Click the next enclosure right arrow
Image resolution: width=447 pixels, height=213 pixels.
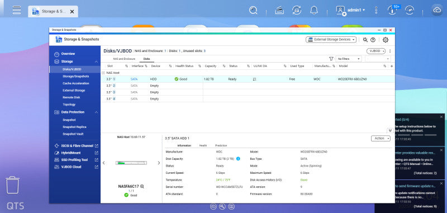[x=159, y=163]
